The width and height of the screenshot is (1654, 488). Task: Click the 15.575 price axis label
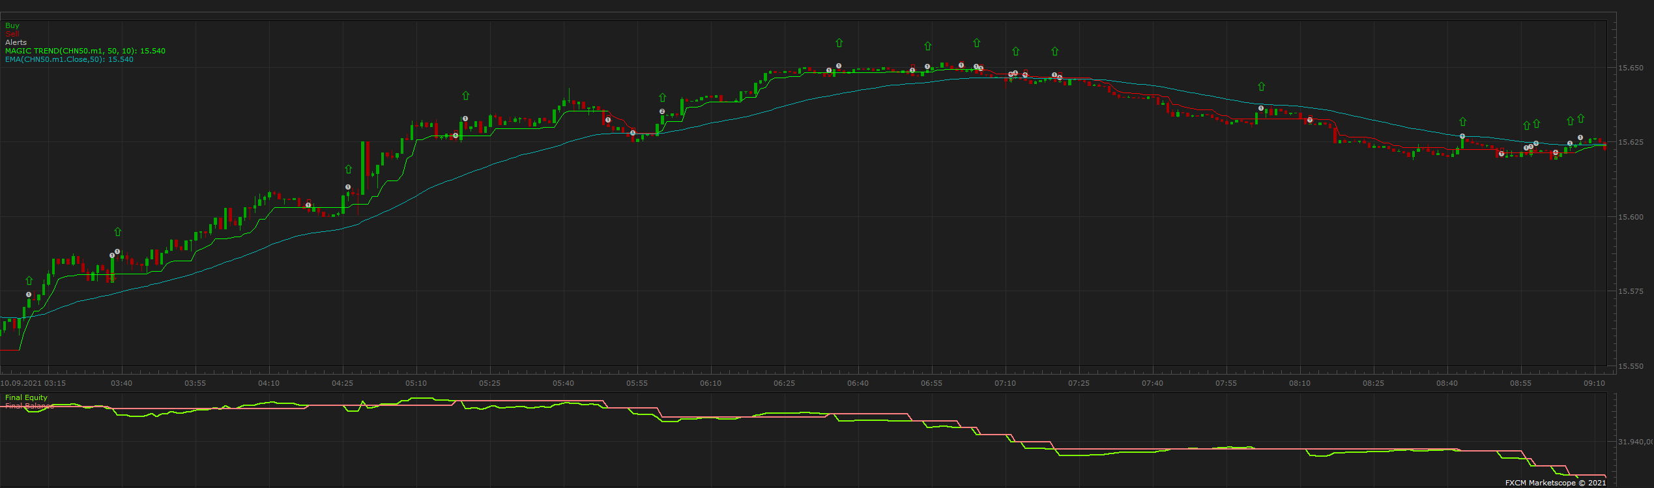click(1631, 291)
